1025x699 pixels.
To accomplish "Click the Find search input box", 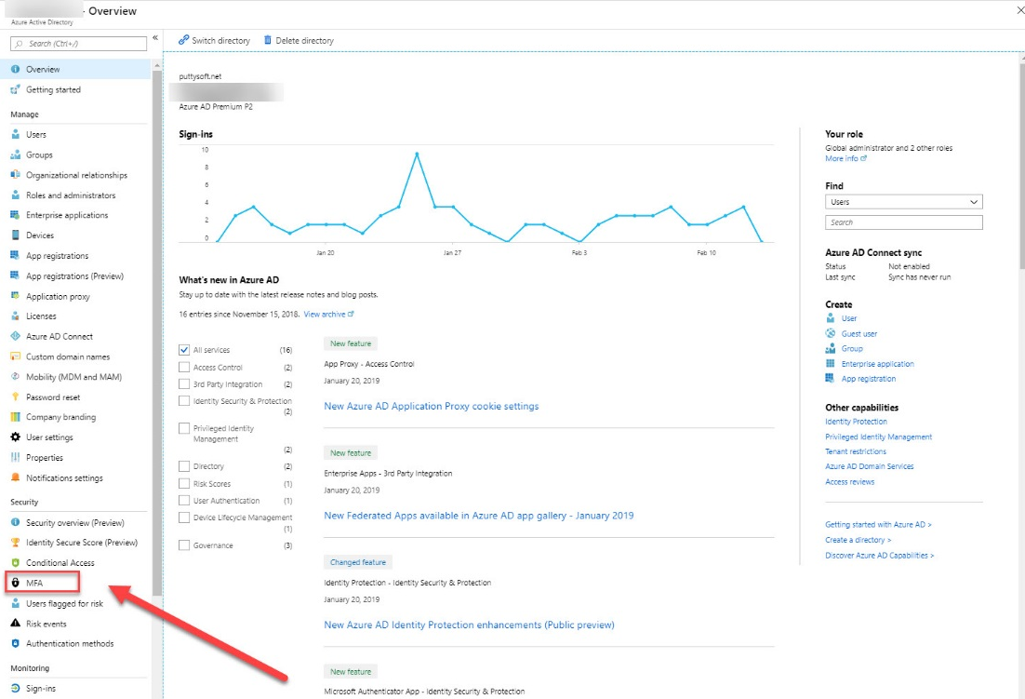I will point(903,222).
